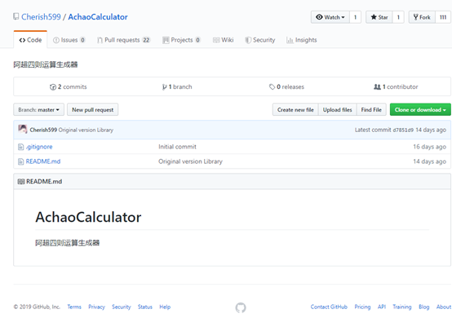Open latest commit hash d7851d9
The height and width of the screenshot is (327, 452).
point(403,130)
